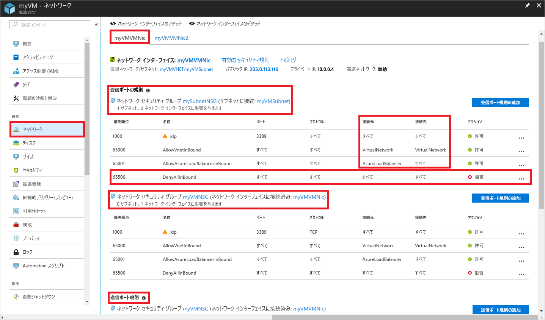This screenshot has width=545, height=320.
Task: Click the search magnifier icon
Action: [15, 25]
